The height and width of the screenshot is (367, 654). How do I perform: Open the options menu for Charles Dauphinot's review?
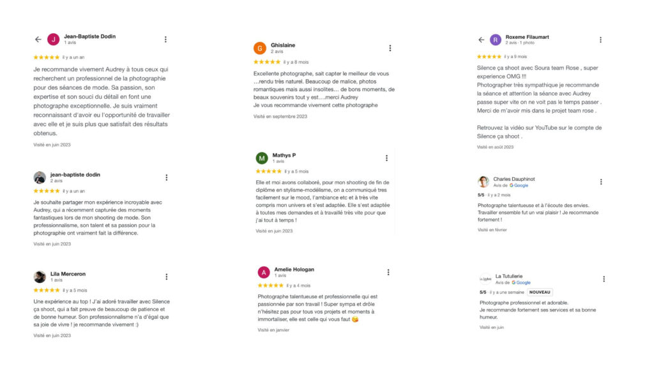point(601,182)
